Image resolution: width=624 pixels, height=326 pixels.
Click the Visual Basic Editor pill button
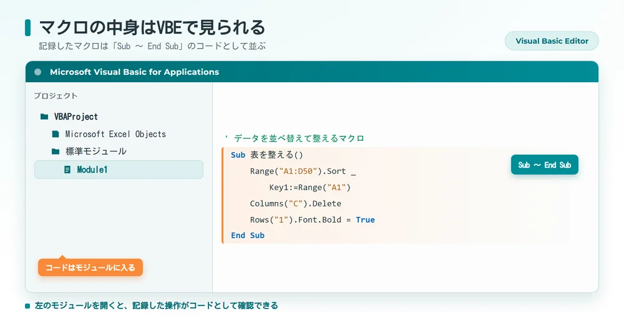pyautogui.click(x=552, y=41)
